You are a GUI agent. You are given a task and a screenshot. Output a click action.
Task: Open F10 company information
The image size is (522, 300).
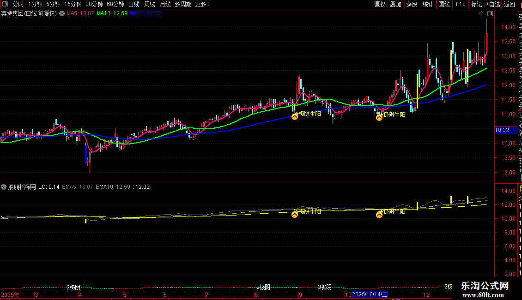pyautogui.click(x=461, y=4)
